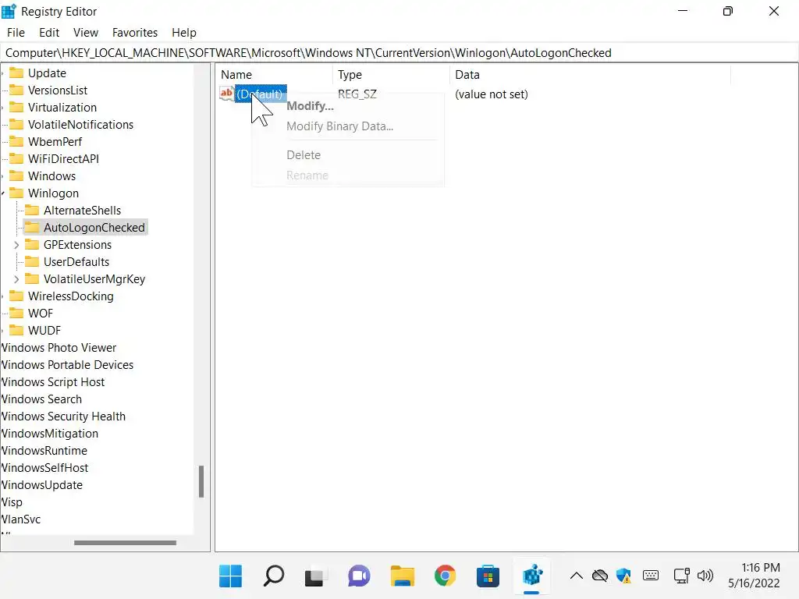Open the Edit menu
Image resolution: width=799 pixels, height=599 pixels.
click(49, 33)
